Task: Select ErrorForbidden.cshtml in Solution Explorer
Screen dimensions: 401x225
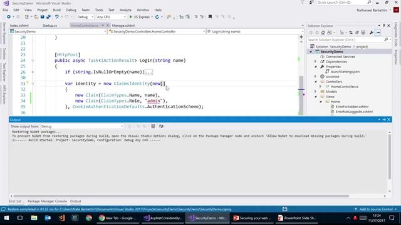Action: [352, 107]
